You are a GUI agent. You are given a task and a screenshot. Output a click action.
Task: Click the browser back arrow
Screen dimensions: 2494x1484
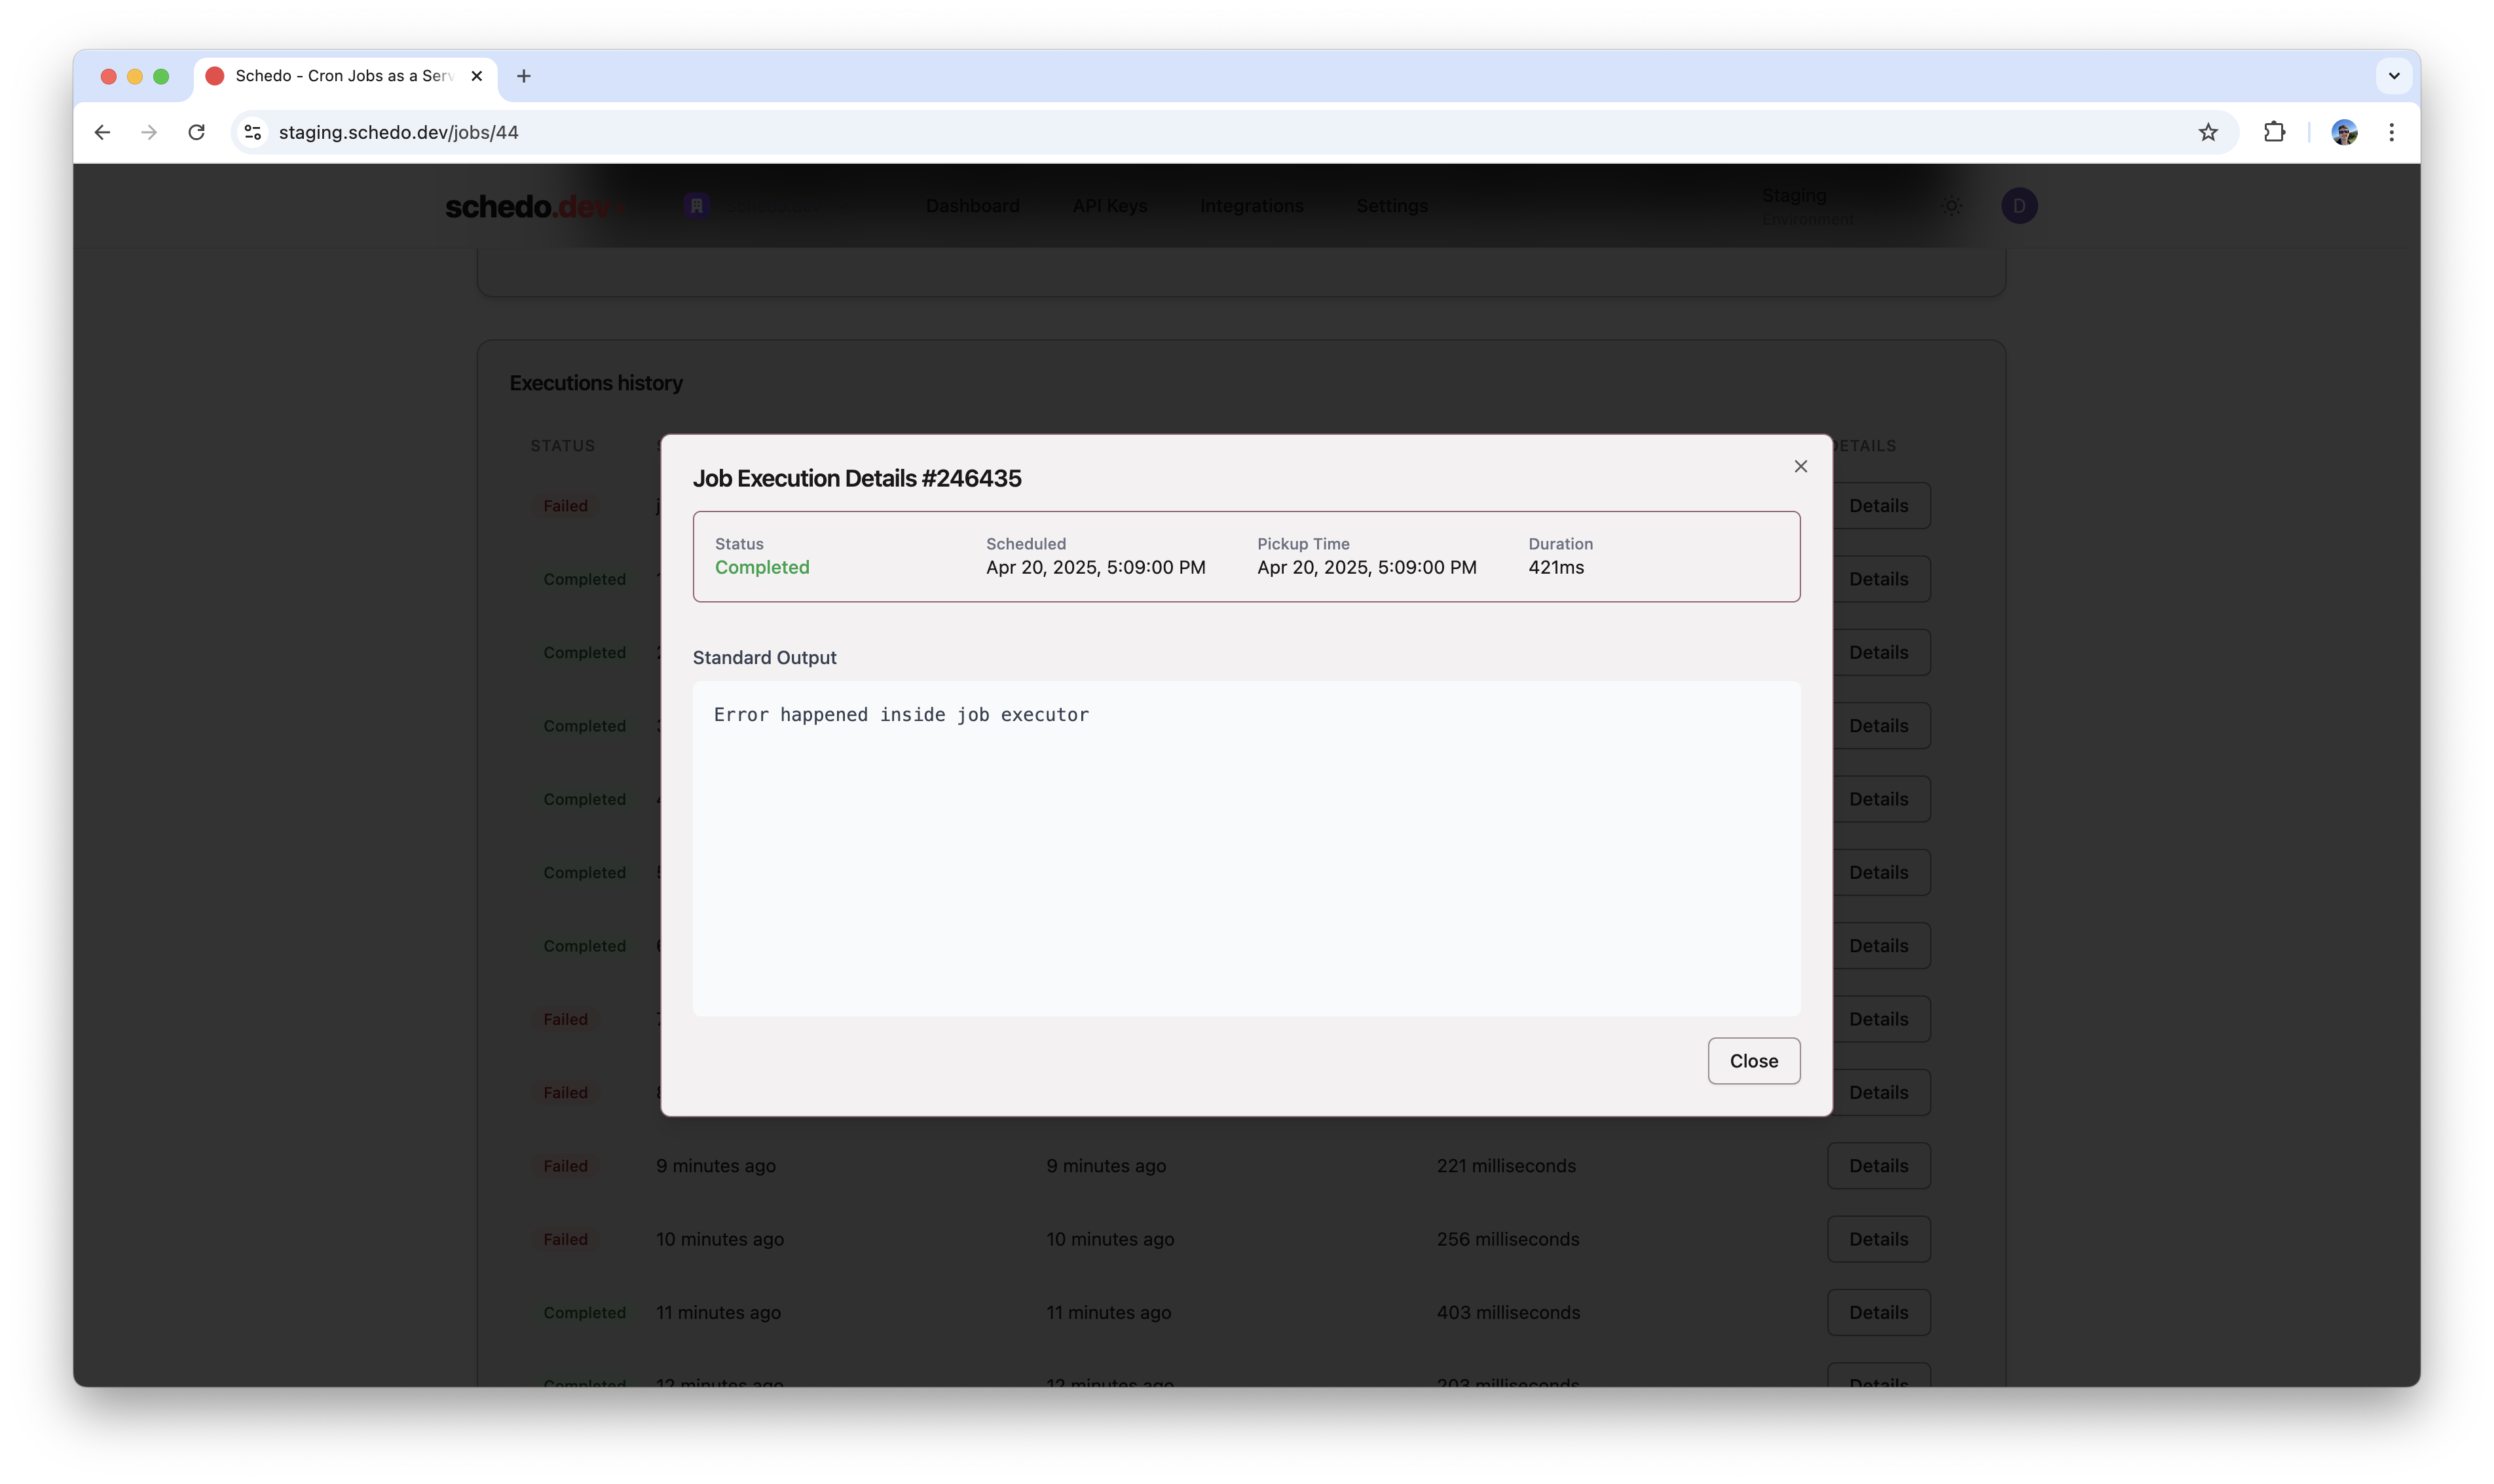(102, 132)
